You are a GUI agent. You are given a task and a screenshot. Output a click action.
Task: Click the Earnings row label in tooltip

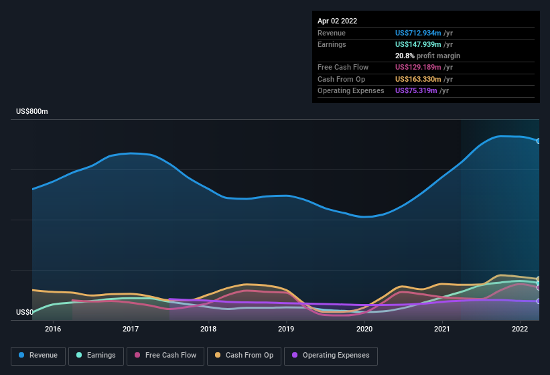point(332,44)
